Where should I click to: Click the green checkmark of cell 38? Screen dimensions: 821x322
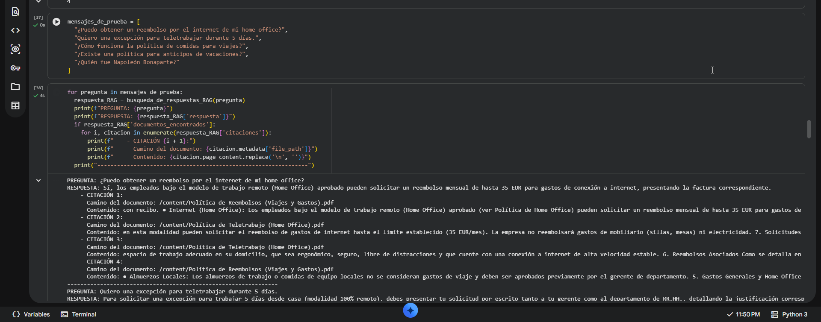coord(36,96)
